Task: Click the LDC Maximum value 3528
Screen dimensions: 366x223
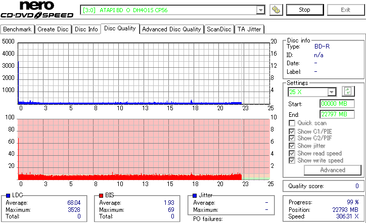Action: pyautogui.click(x=74, y=210)
